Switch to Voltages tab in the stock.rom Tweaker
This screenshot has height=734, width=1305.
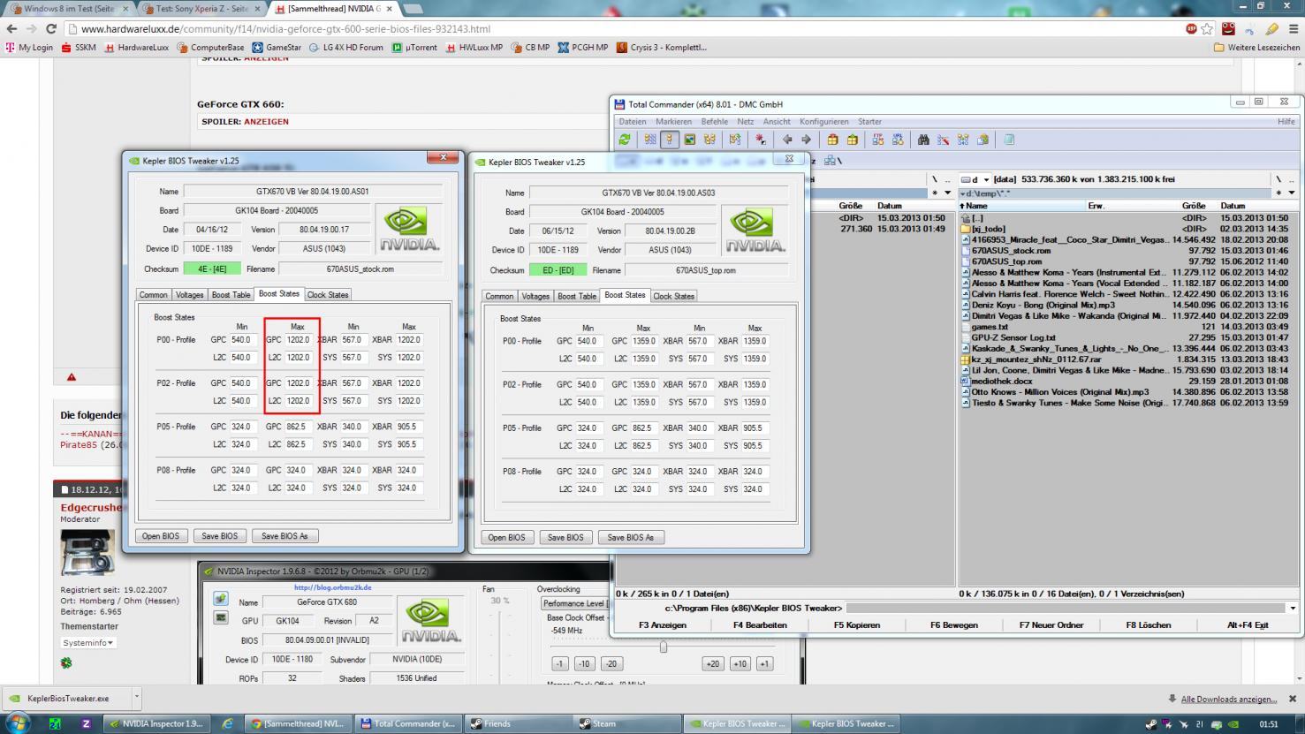189,295
